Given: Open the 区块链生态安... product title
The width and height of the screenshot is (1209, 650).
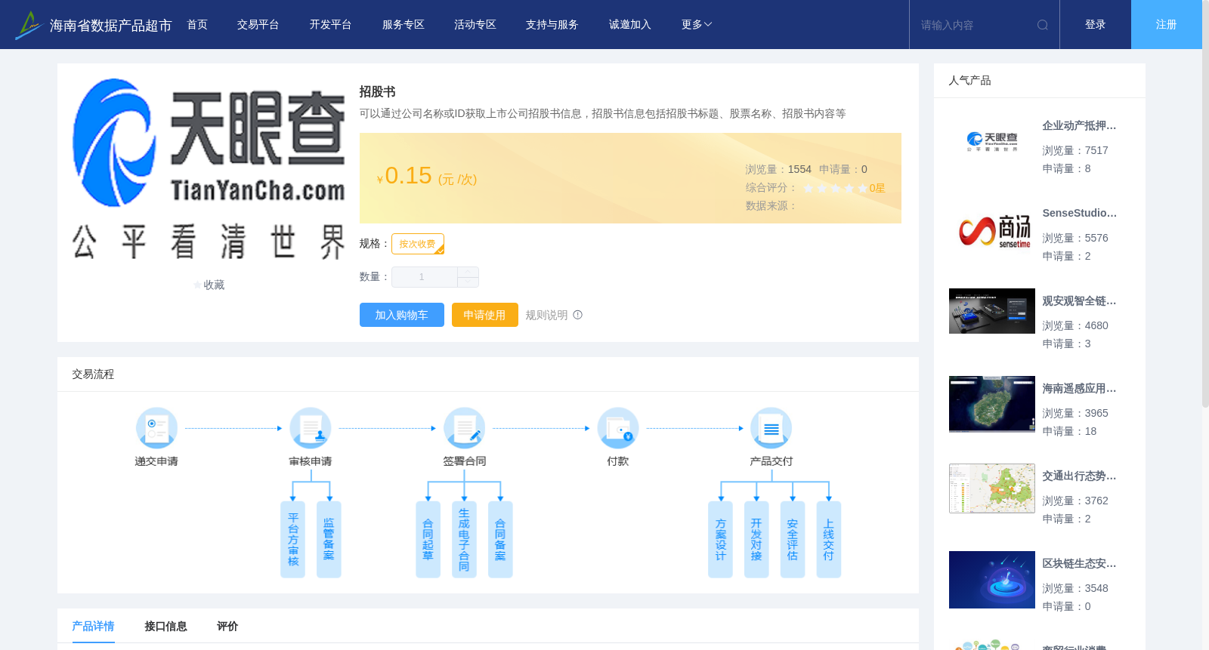Looking at the screenshot, I should (x=1079, y=564).
